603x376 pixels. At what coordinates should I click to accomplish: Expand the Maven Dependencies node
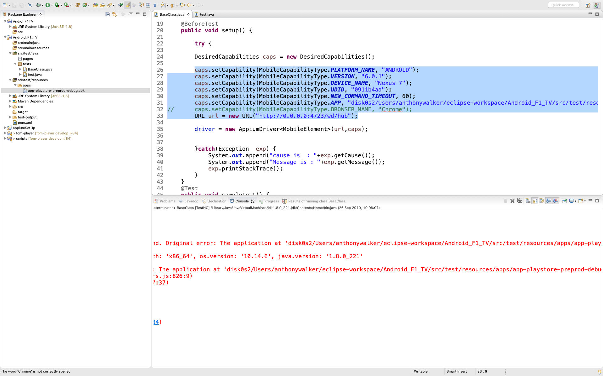point(10,101)
